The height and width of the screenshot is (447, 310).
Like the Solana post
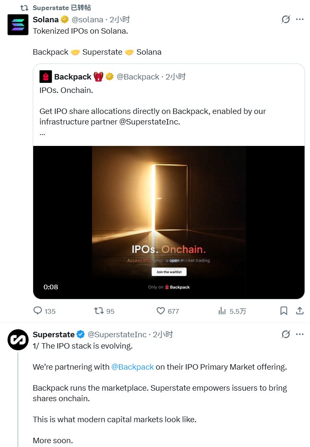click(160, 311)
